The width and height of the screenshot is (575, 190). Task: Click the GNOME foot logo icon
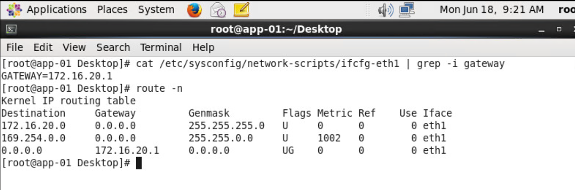pos(14,9)
